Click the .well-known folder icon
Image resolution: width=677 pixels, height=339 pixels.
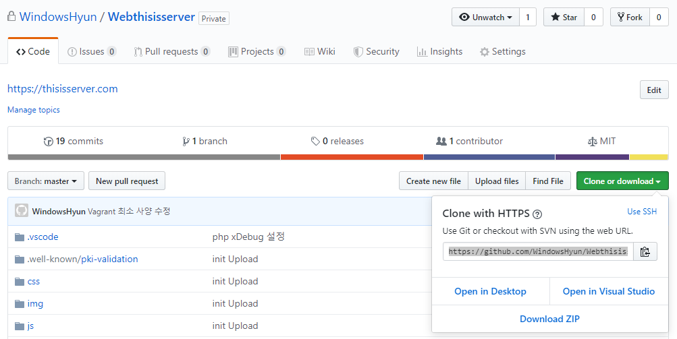coord(20,259)
